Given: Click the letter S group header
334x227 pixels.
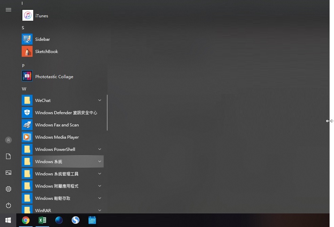Looking at the screenshot, I should [23, 28].
